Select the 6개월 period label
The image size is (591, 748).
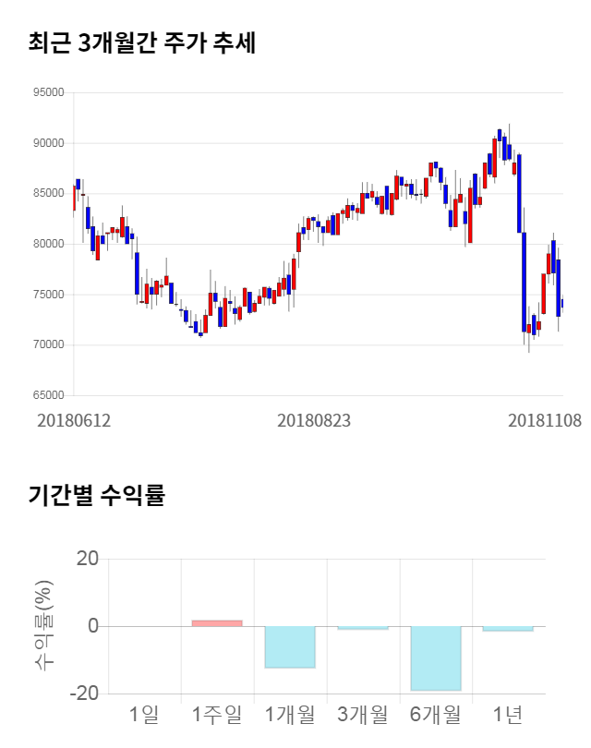click(436, 715)
